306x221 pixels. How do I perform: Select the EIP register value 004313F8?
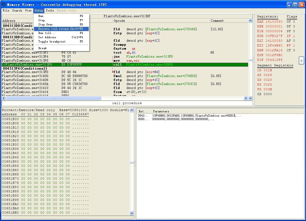(274, 60)
